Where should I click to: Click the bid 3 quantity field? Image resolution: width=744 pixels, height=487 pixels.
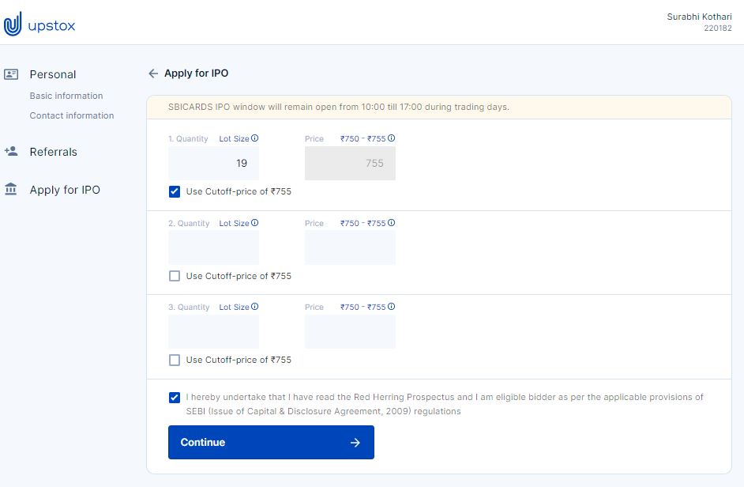[213, 331]
